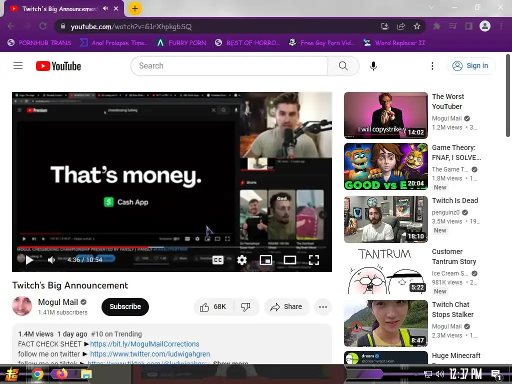Screen dimensions: 512x384
Task: Open The Worst YouTuber video thumbnail
Action: point(385,115)
